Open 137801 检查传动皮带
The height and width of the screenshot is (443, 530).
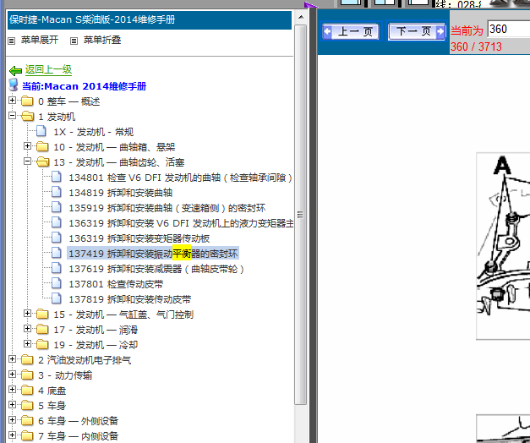pyautogui.click(x=116, y=284)
